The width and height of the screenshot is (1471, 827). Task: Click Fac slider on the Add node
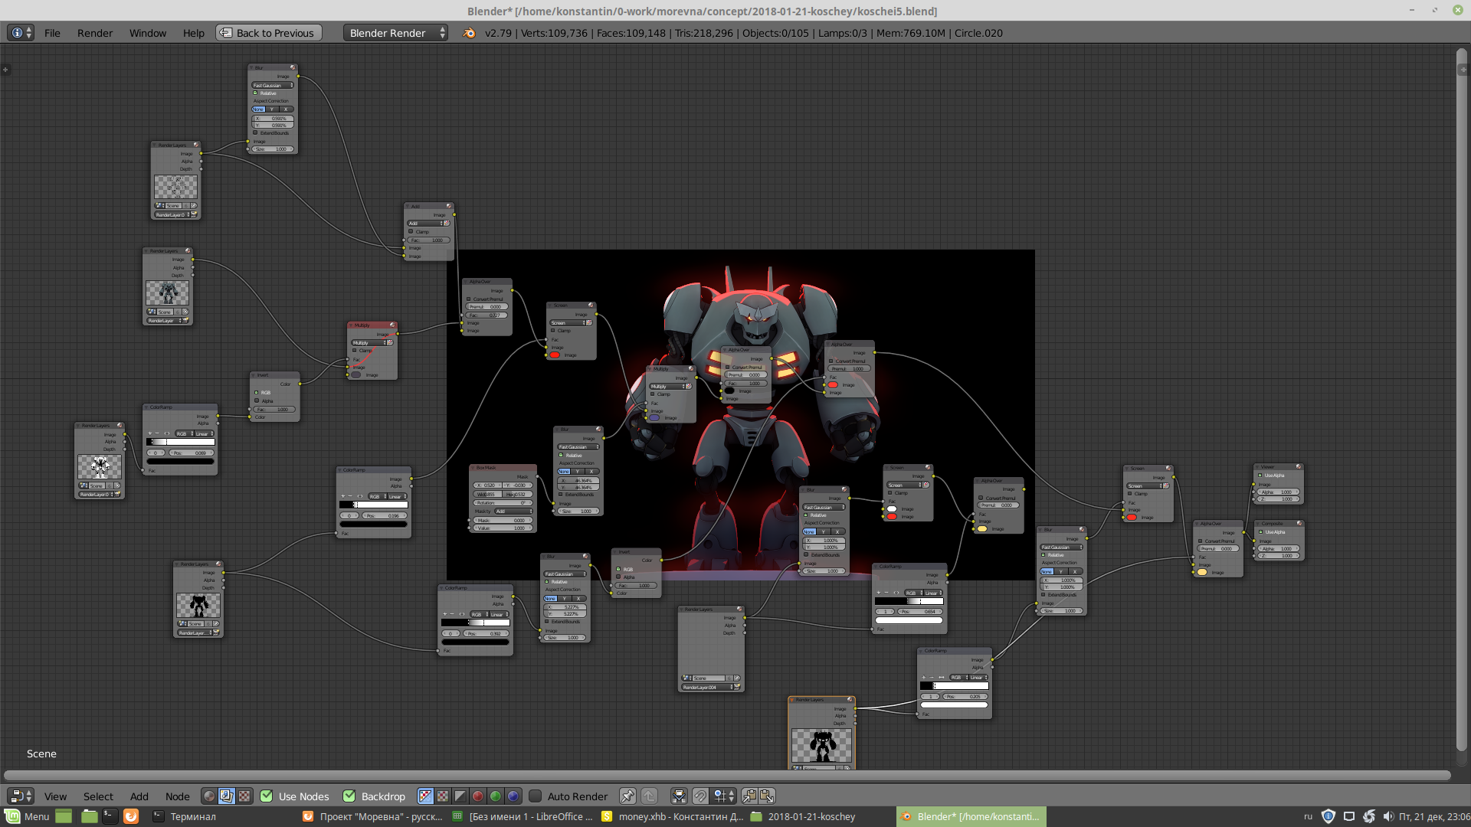429,240
